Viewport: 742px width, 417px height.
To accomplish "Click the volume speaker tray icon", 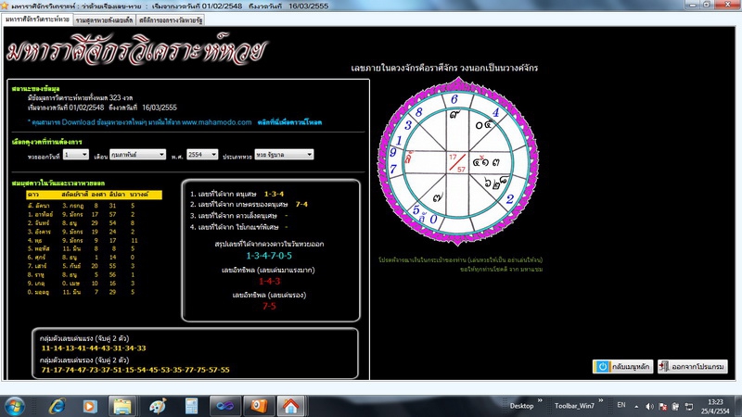I will click(x=649, y=407).
